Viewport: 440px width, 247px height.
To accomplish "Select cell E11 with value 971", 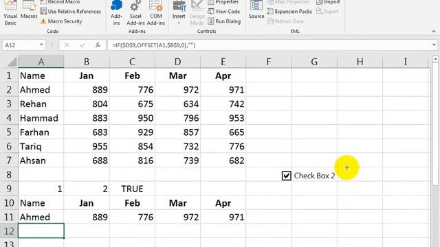I will (x=223, y=217).
